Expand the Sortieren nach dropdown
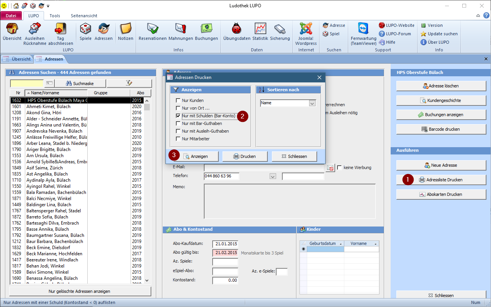This screenshot has width=491, height=307. tap(312, 103)
